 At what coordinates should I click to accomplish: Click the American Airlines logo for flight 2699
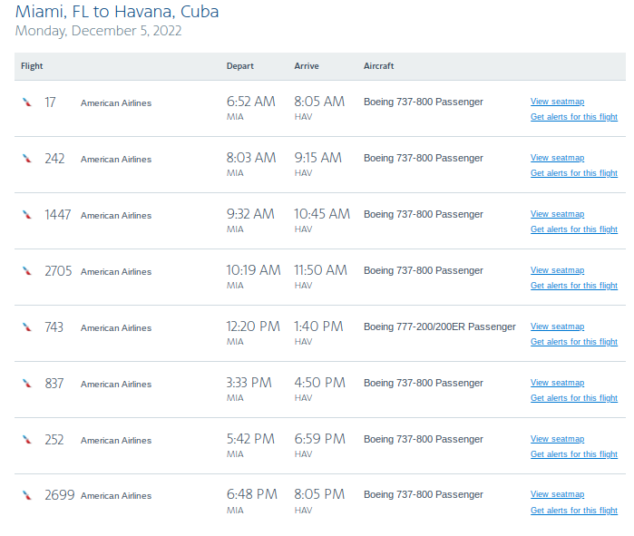click(x=27, y=495)
